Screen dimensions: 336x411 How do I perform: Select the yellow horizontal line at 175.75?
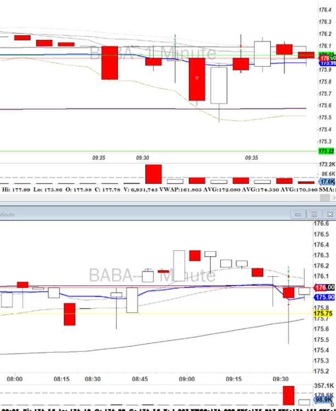tap(164, 314)
